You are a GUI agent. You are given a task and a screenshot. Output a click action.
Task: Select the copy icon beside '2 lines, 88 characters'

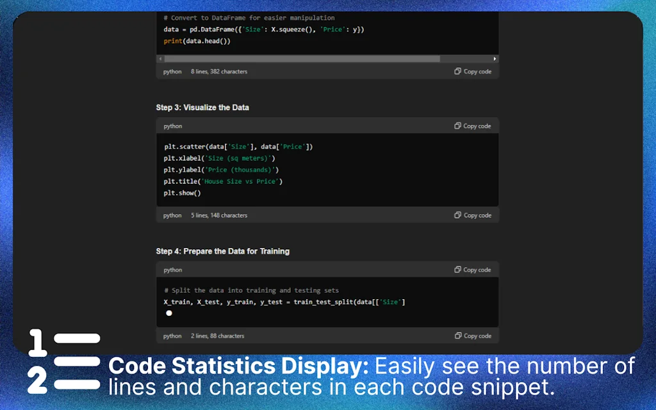(x=457, y=336)
